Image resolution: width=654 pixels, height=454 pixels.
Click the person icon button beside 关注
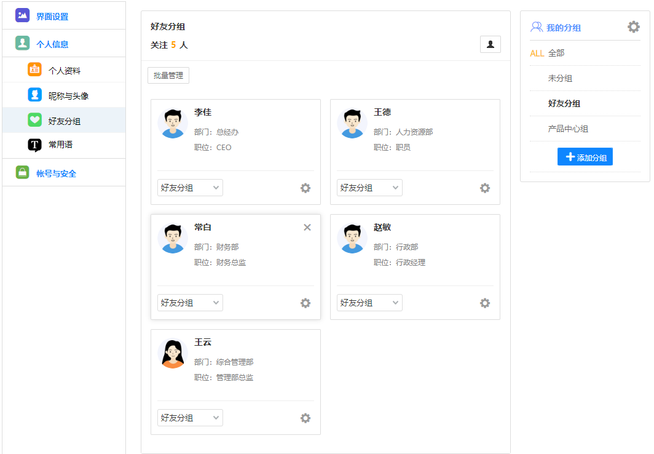coord(490,44)
